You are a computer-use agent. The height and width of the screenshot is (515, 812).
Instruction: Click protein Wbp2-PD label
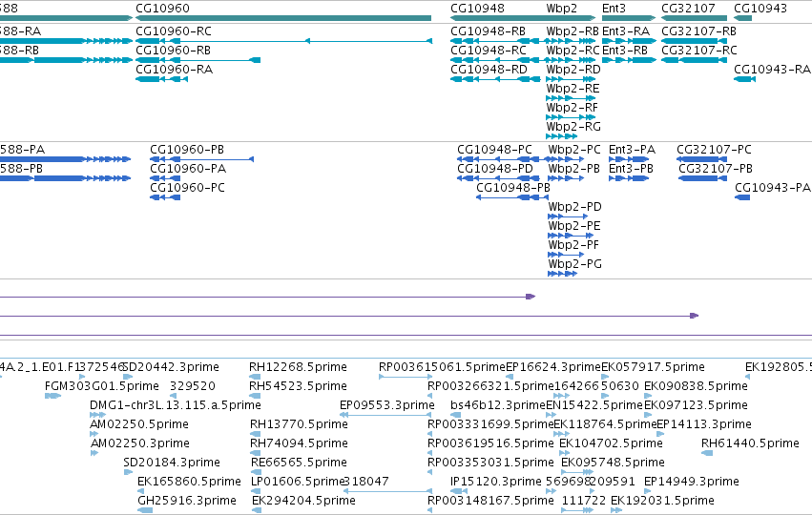pos(574,207)
